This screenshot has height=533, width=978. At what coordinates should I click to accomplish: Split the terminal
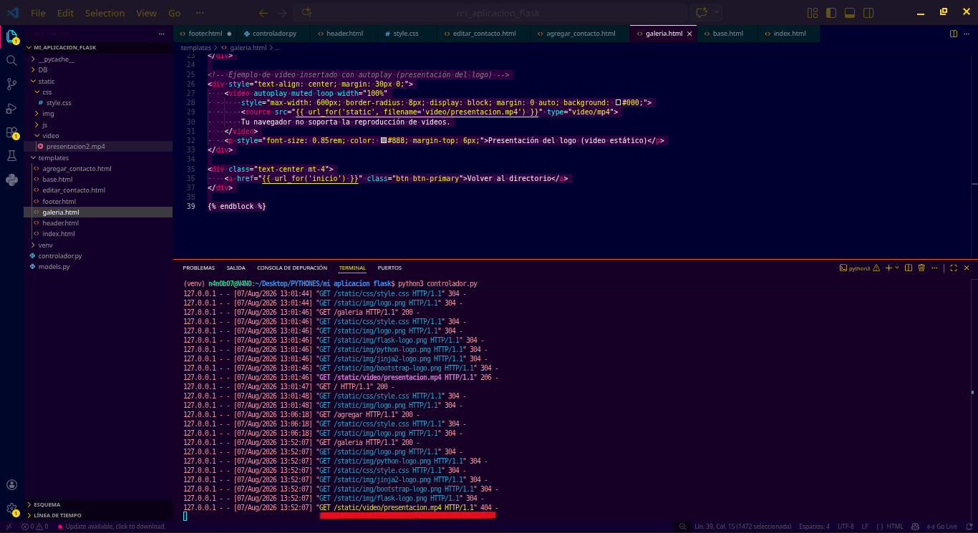coord(909,268)
